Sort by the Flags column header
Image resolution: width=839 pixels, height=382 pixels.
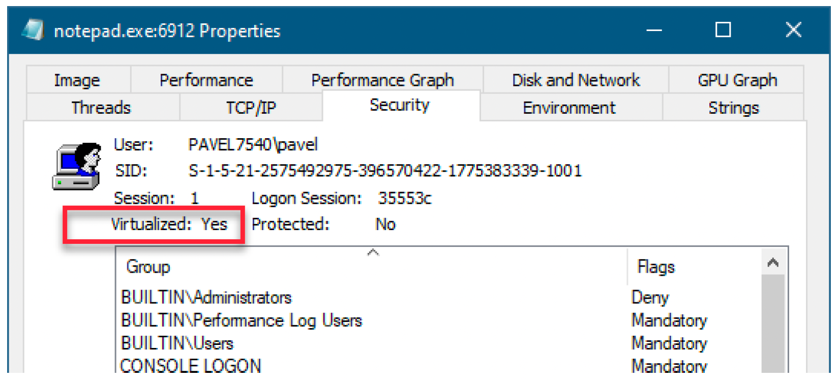695,267
